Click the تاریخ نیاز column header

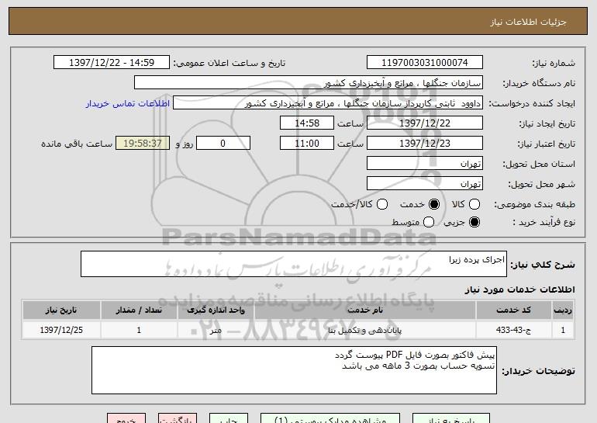61,310
